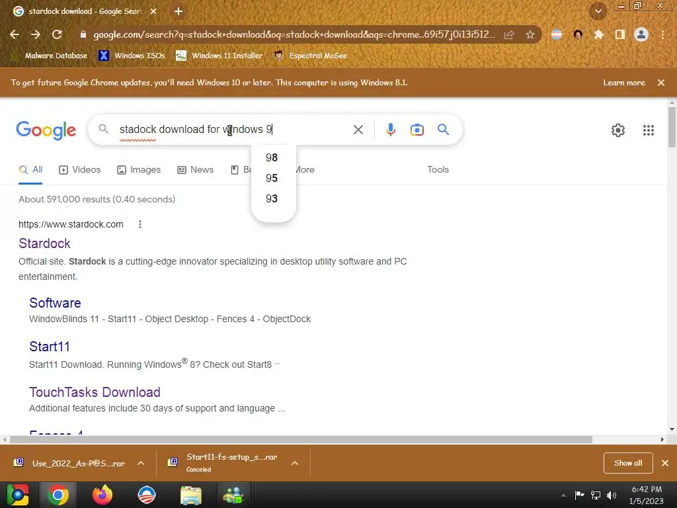
Task: Submit search with magnifier button
Action: pyautogui.click(x=444, y=129)
